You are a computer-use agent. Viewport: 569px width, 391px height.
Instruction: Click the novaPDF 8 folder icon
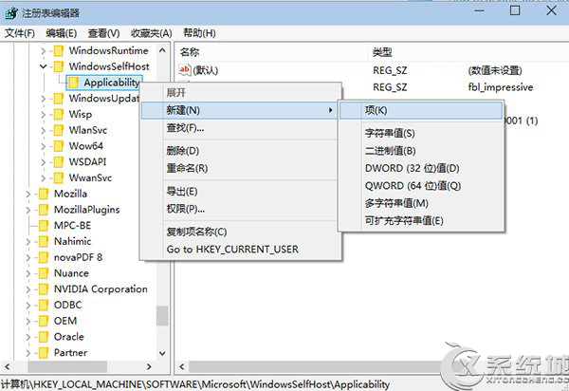pyautogui.click(x=44, y=257)
